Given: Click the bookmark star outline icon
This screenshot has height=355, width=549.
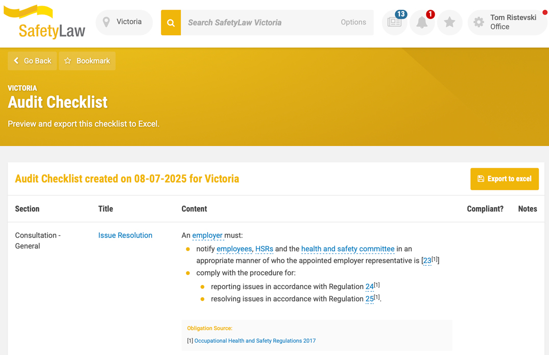Looking at the screenshot, I should [67, 61].
